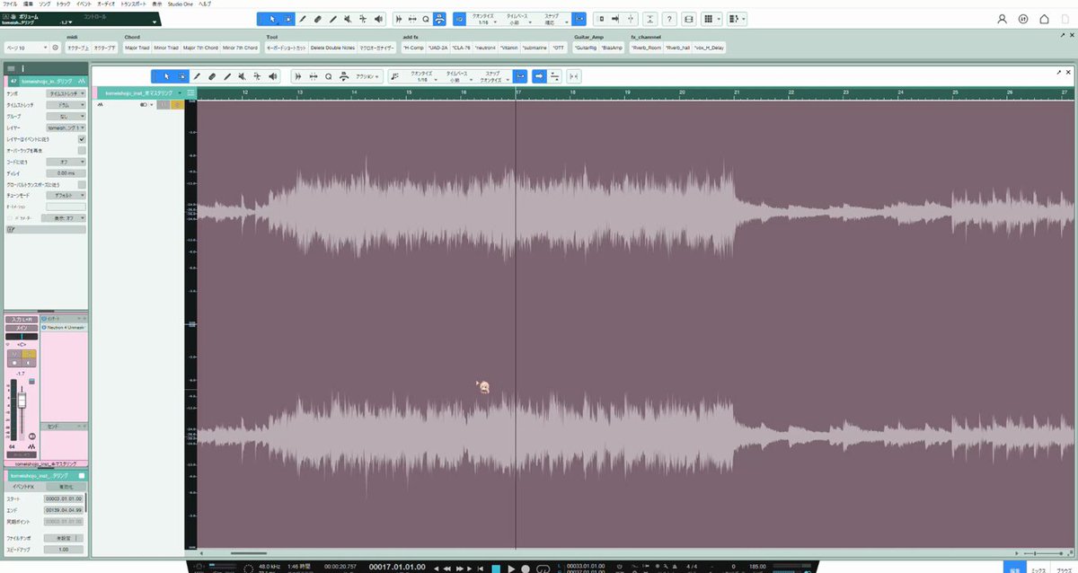
Task: Open the レイヤー dropdown
Action: click(x=66, y=128)
